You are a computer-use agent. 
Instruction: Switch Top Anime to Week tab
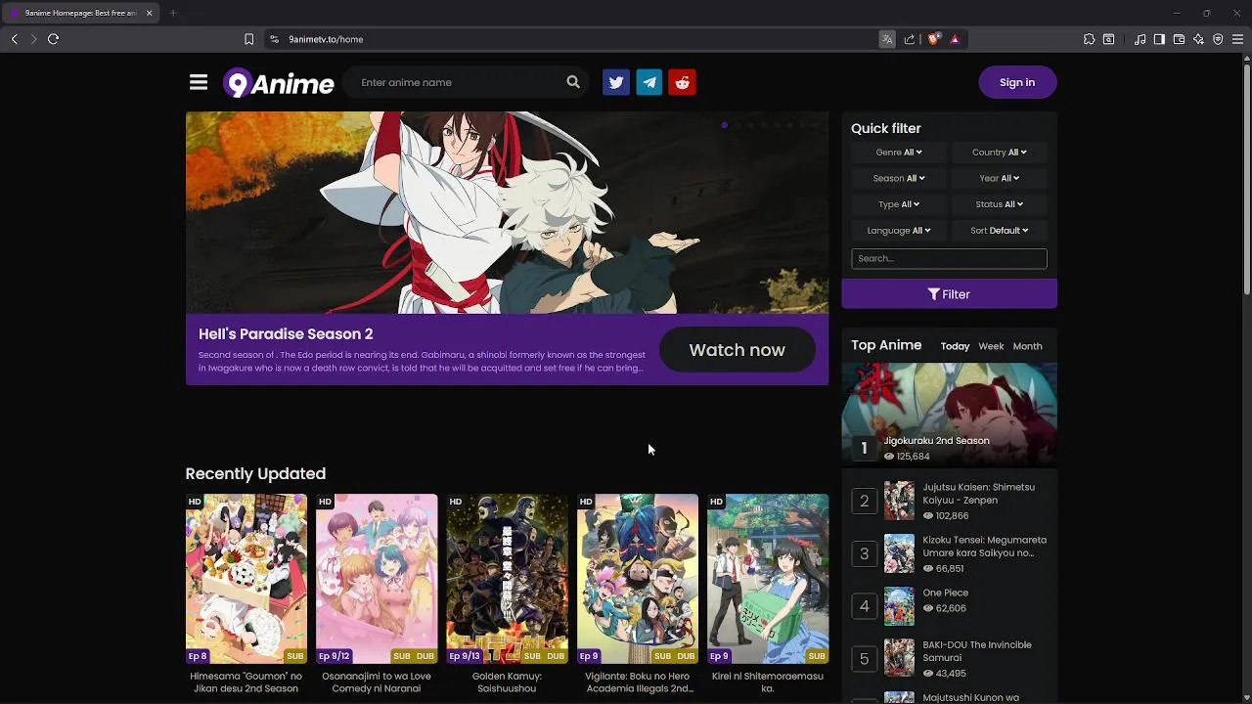[991, 346]
